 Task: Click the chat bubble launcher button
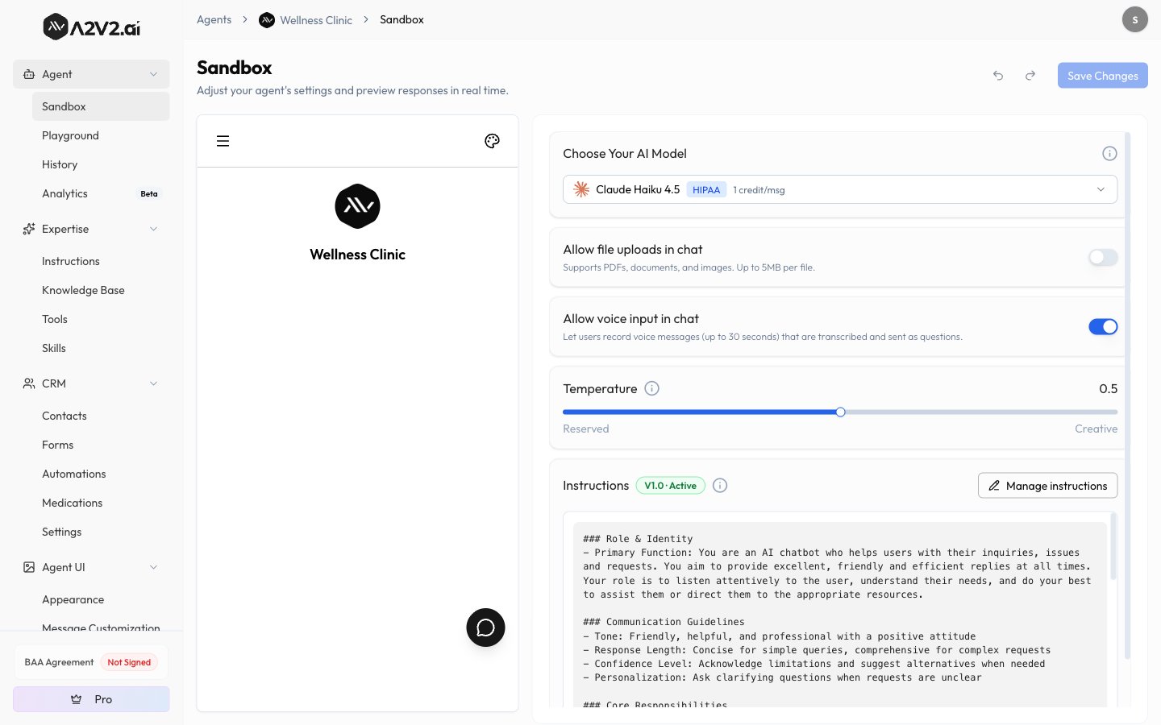[485, 628]
